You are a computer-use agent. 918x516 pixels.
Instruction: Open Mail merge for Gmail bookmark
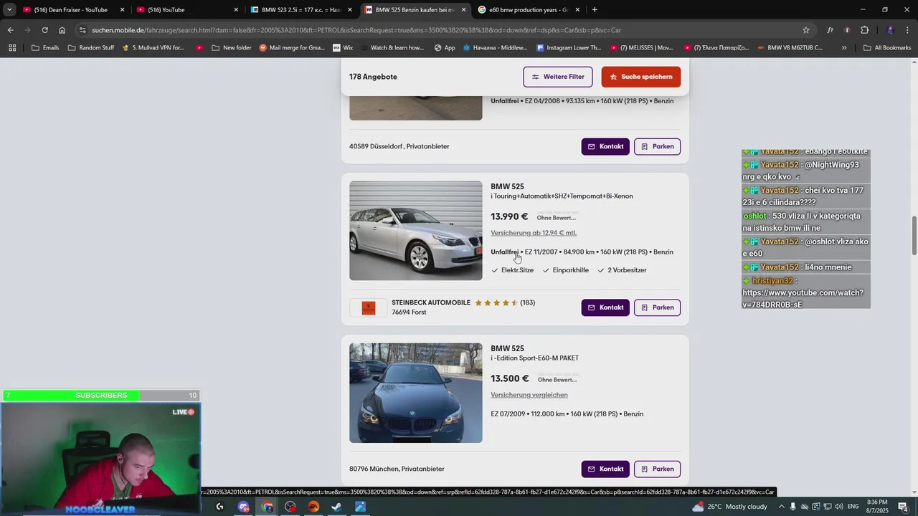click(293, 48)
